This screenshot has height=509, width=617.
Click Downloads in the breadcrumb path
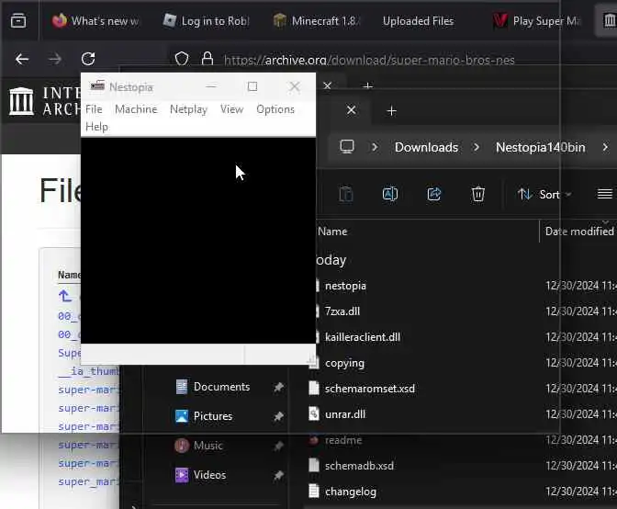coord(426,147)
